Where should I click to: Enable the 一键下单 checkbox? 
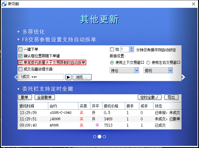click(21, 50)
